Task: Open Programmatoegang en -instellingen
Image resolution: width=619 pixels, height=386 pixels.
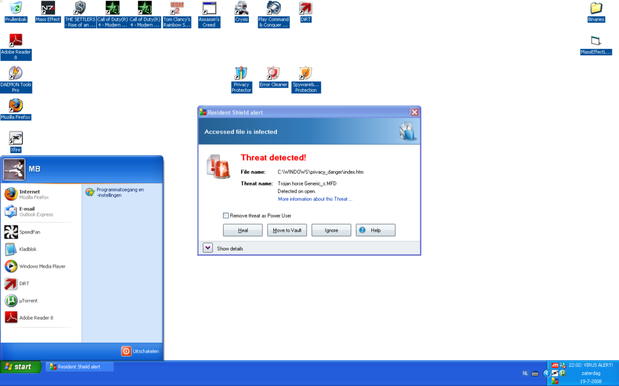Action: 122,192
